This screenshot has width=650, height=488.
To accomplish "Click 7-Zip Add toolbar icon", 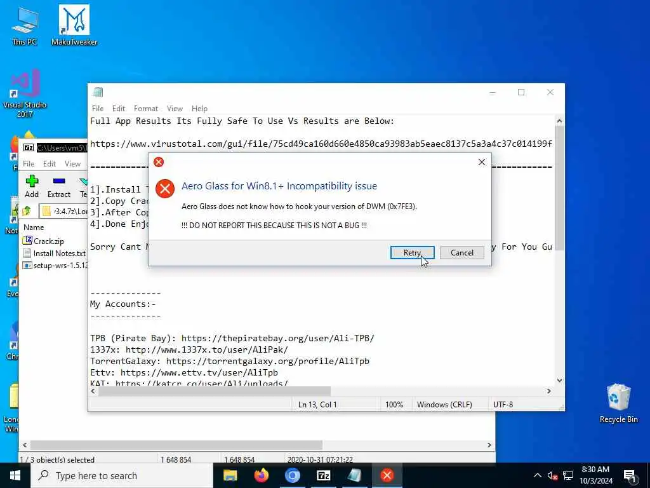I will pos(32,186).
